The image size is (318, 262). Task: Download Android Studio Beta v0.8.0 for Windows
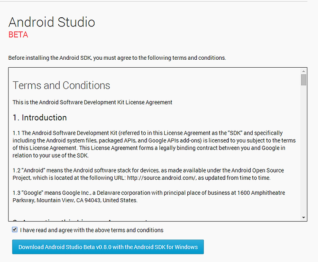108,247
